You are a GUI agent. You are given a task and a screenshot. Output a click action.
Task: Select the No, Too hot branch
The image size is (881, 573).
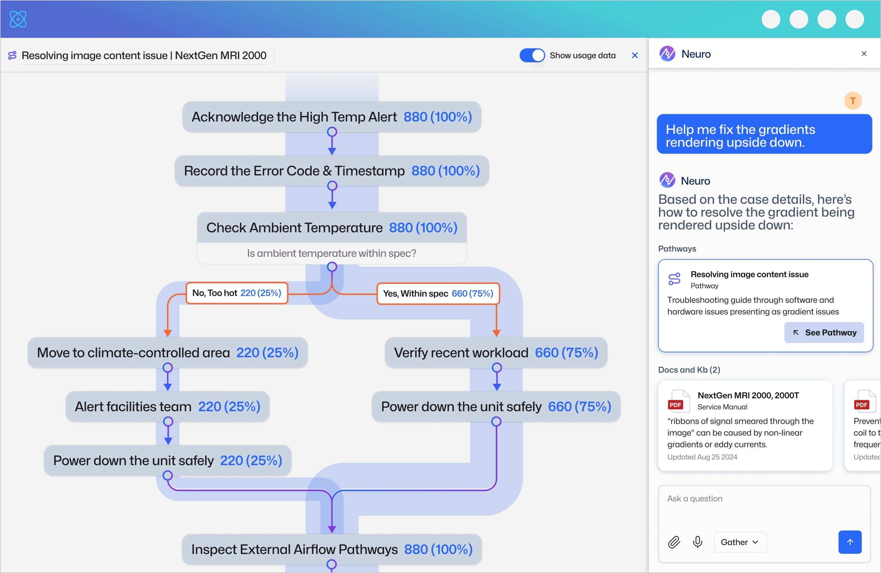pyautogui.click(x=237, y=293)
